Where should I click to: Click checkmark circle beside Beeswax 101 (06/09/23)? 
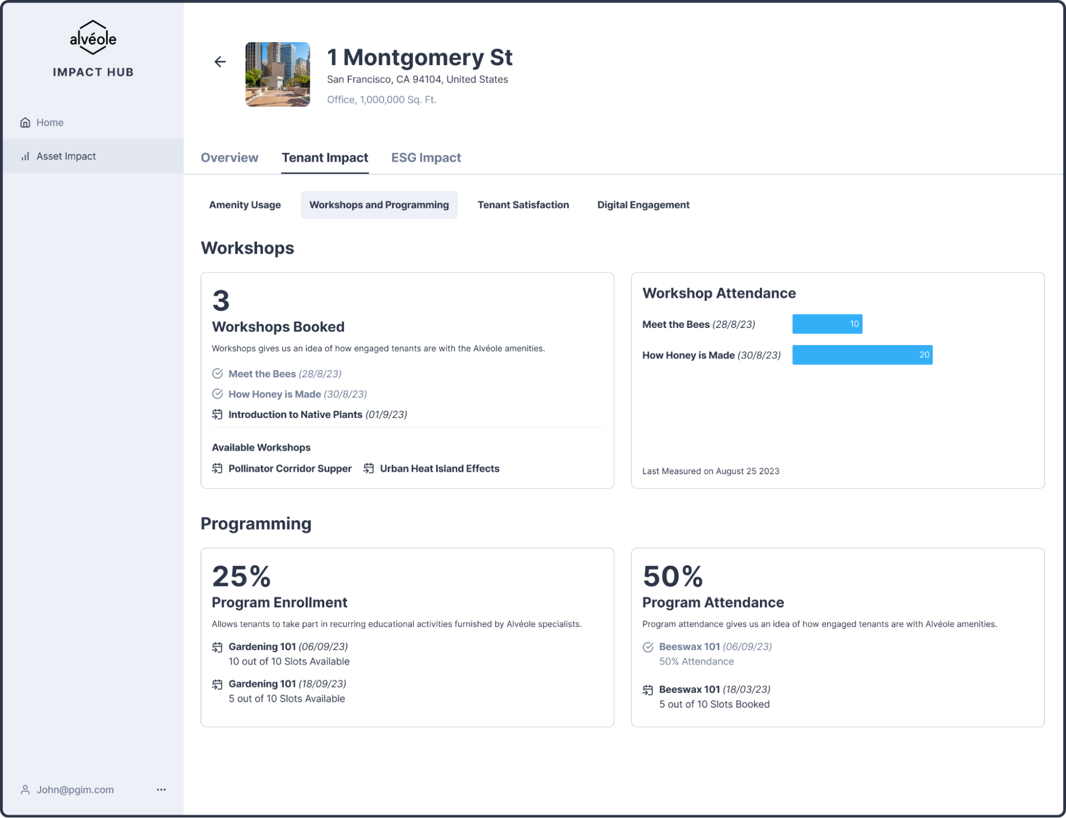tap(648, 647)
